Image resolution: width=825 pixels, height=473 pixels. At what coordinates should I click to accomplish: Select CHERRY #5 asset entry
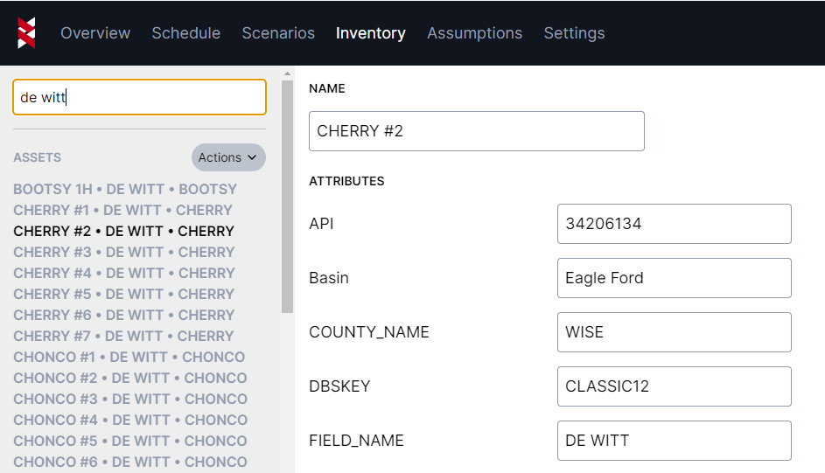coord(123,294)
